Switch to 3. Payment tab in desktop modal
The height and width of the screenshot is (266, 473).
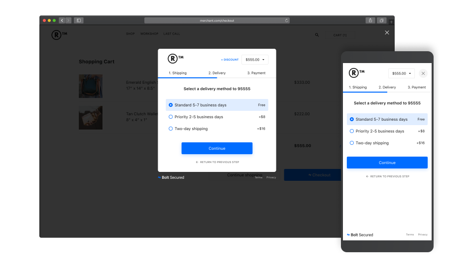point(256,73)
